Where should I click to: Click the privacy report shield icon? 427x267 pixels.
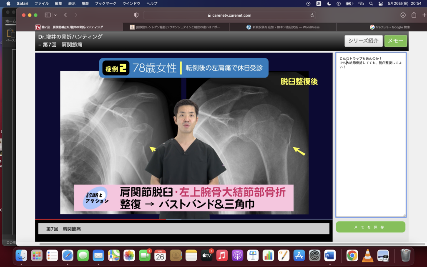click(x=136, y=15)
